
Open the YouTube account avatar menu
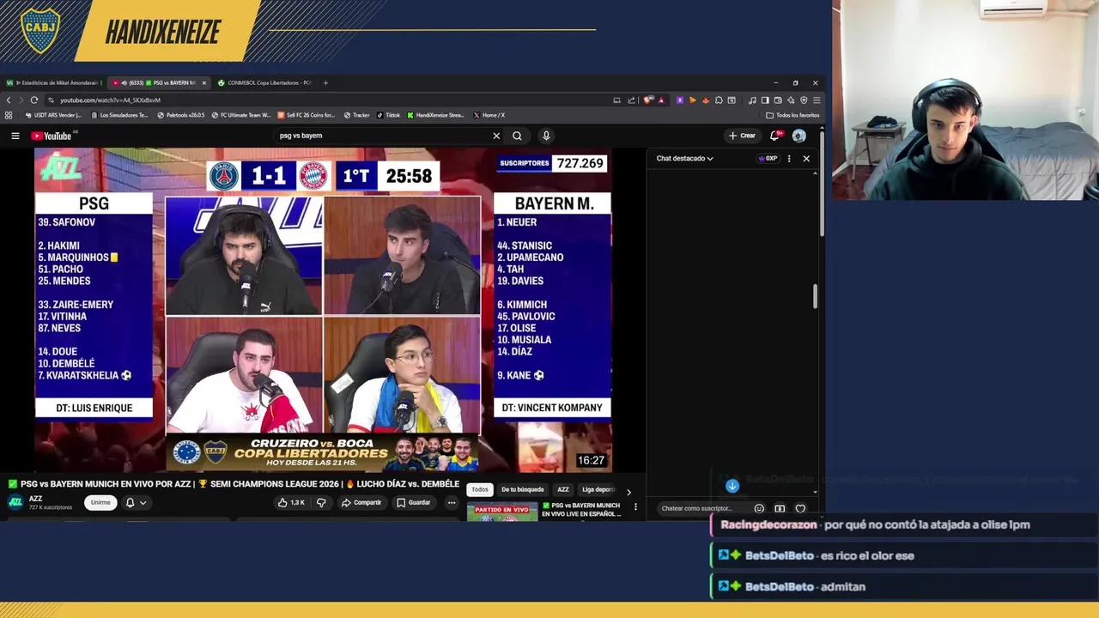pyautogui.click(x=799, y=136)
